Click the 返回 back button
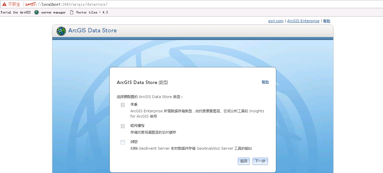The height and width of the screenshot is (173, 383). (244, 161)
